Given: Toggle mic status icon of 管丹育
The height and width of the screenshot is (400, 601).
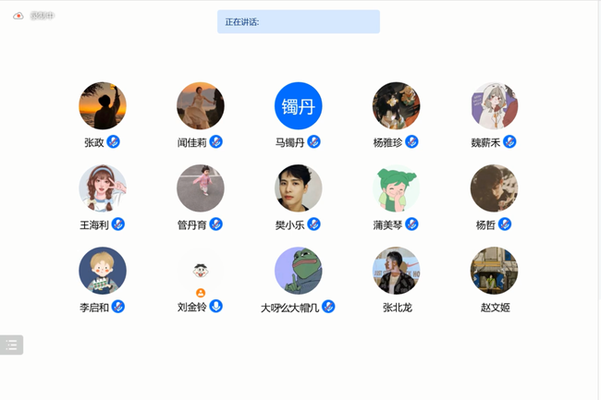Looking at the screenshot, I should click(x=215, y=224).
